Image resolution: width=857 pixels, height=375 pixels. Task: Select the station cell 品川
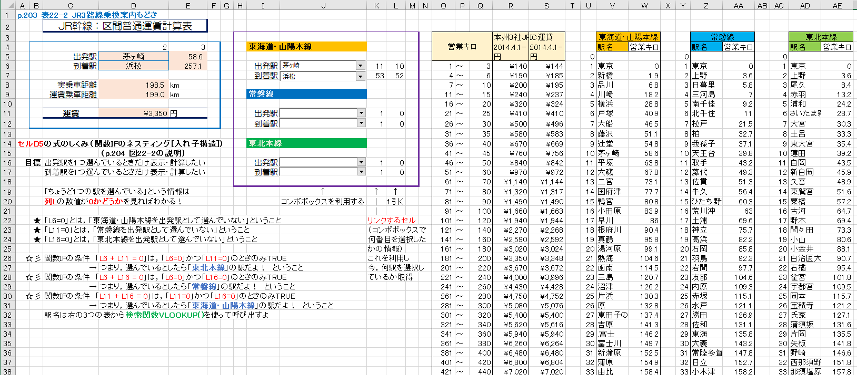[x=612, y=85]
